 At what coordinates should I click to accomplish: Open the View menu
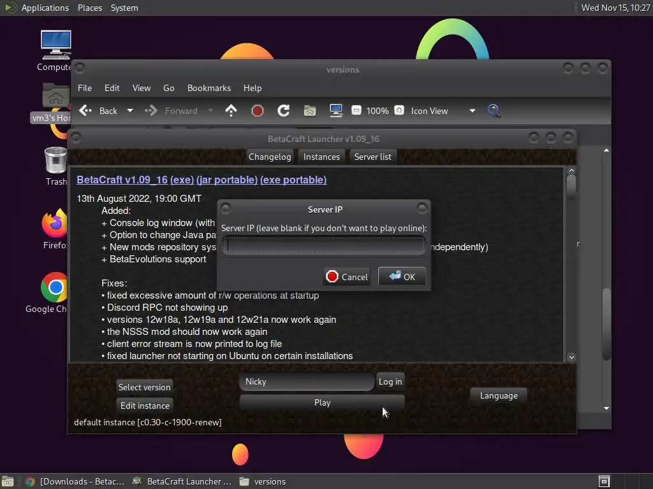142,88
